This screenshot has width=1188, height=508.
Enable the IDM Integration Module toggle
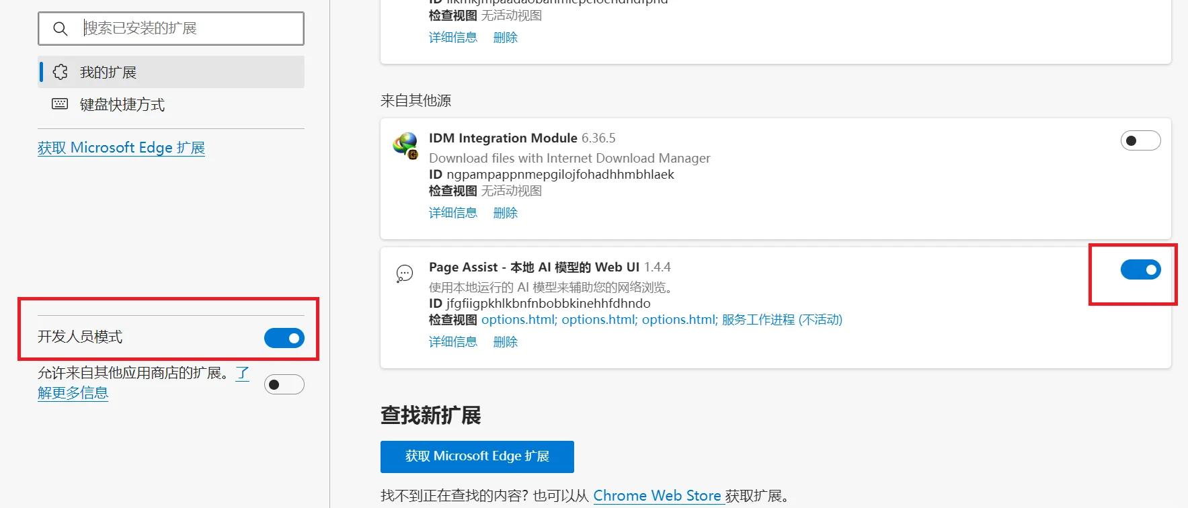point(1140,141)
